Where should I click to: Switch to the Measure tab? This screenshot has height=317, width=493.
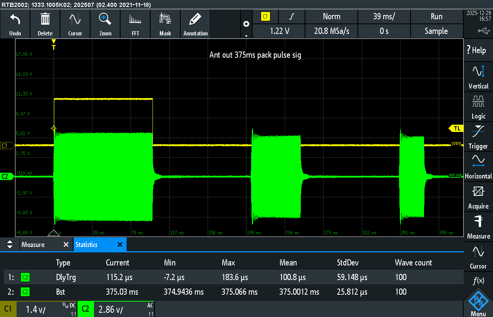click(x=33, y=245)
